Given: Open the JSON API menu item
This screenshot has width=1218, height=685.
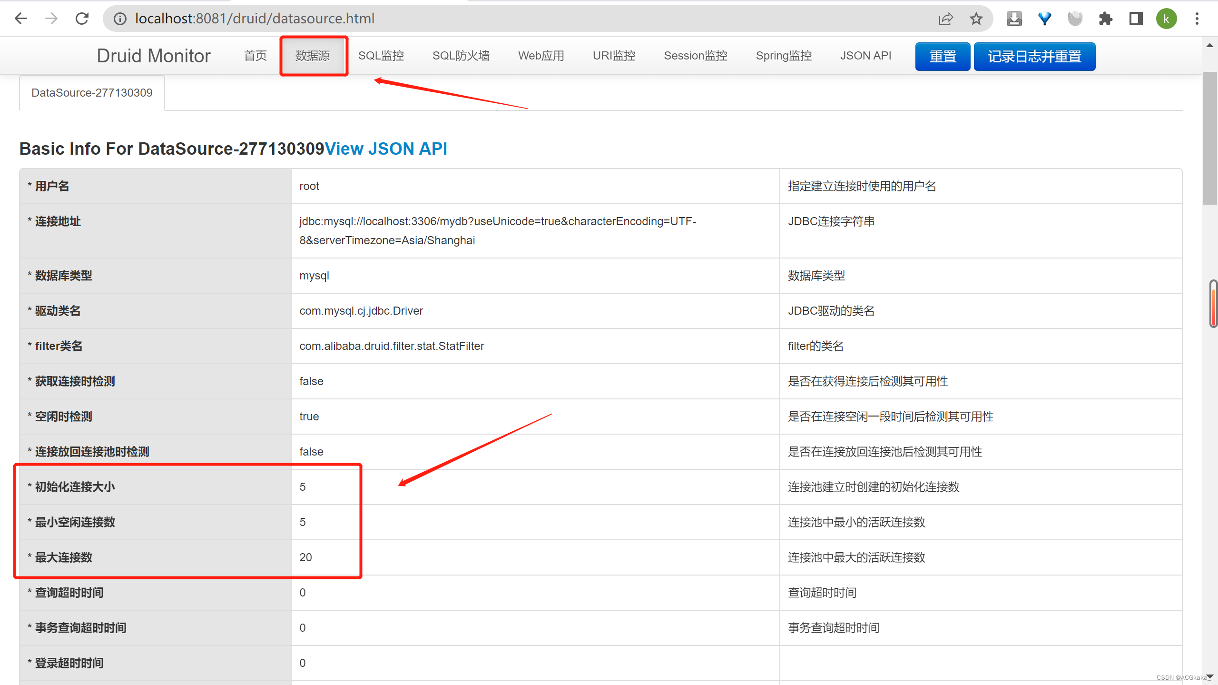Looking at the screenshot, I should coord(866,56).
